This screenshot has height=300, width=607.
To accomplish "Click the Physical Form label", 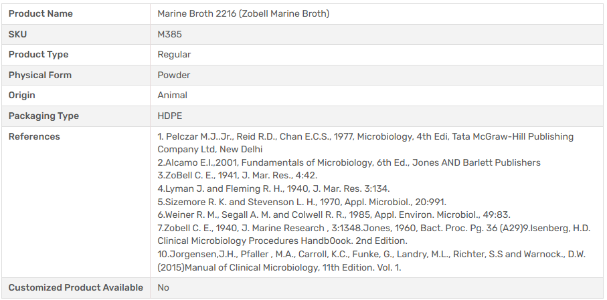I will pos(40,75).
